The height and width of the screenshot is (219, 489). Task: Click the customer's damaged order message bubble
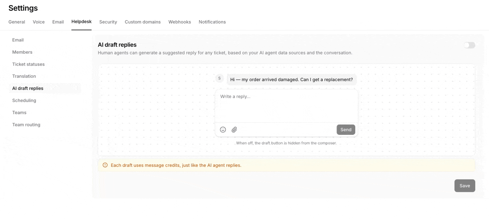(x=291, y=80)
